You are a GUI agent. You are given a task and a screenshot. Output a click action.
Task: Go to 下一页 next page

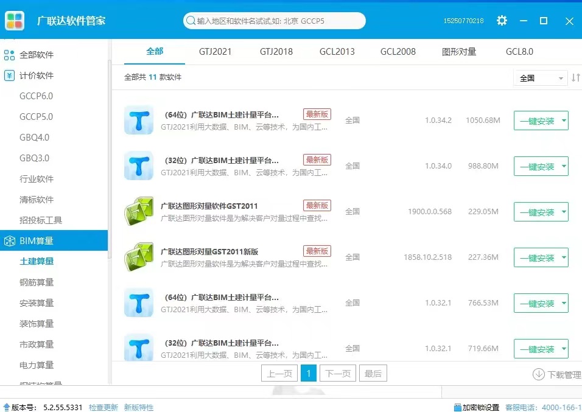[x=338, y=374]
